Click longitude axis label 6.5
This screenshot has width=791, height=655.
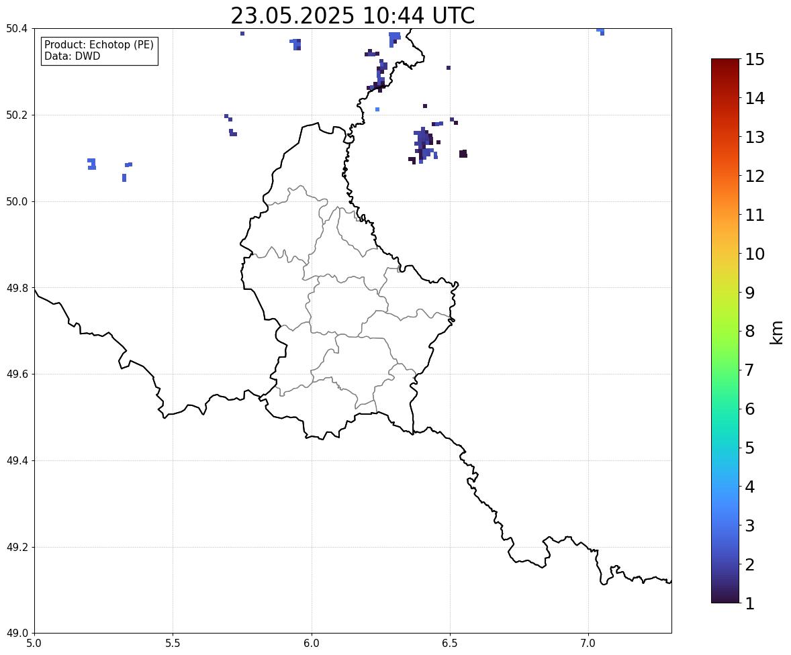[x=450, y=644]
